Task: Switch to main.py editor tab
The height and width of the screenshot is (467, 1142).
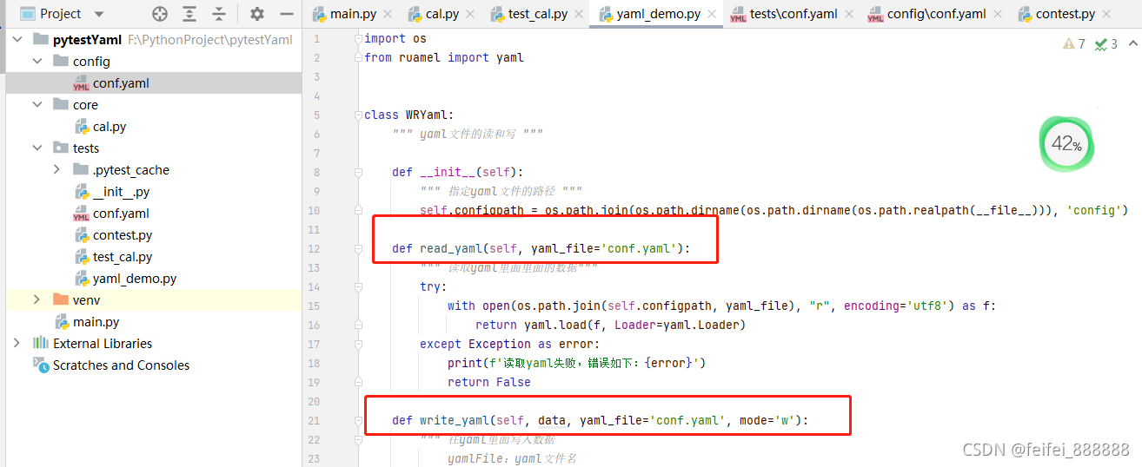Action: 352,14
